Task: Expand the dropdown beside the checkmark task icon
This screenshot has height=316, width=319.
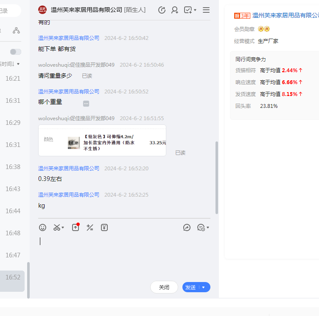Action: coord(195,10)
